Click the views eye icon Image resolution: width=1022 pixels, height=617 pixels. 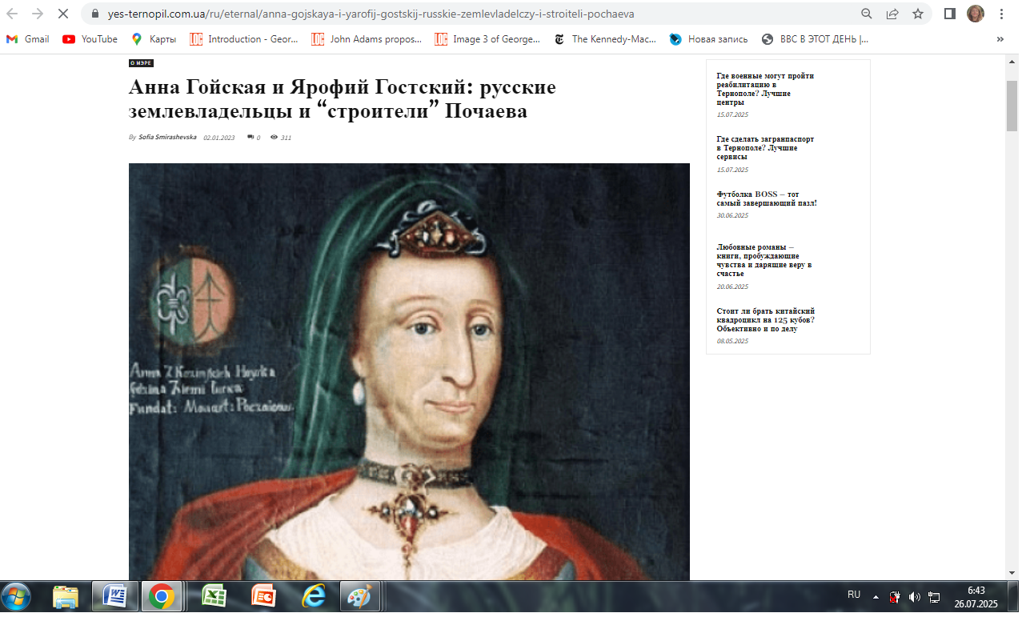[274, 138]
